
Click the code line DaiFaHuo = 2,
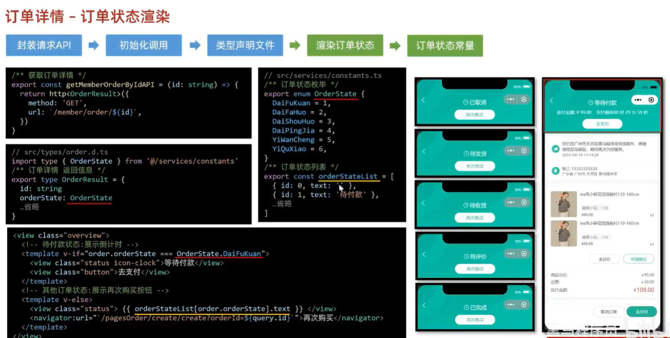pos(299,112)
